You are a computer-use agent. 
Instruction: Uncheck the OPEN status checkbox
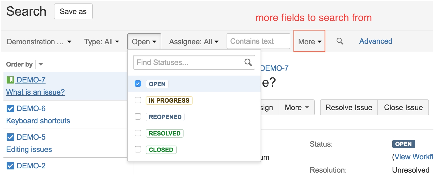138,84
